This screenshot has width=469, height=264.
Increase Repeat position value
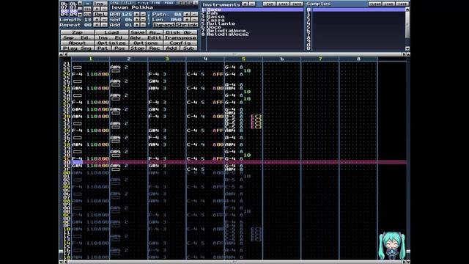tap(96, 25)
